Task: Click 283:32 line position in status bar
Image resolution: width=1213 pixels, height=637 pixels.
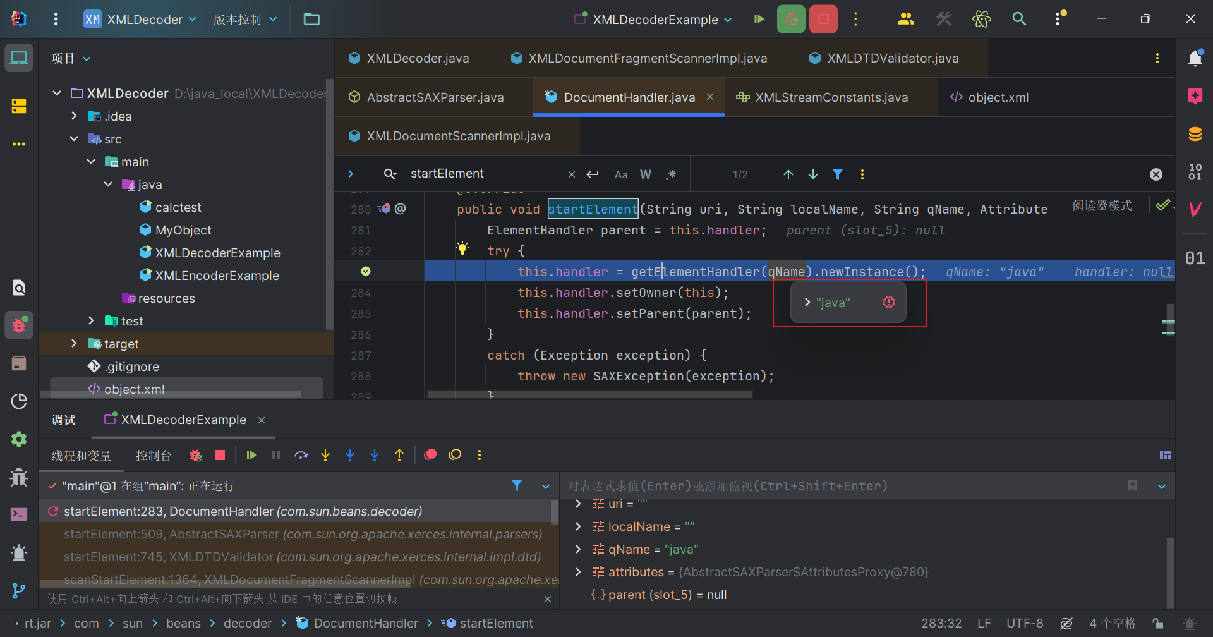Action: tap(941, 623)
